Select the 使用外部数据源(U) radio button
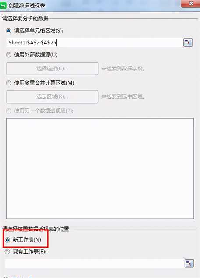The height and width of the screenshot is (278, 200). tap(8, 55)
